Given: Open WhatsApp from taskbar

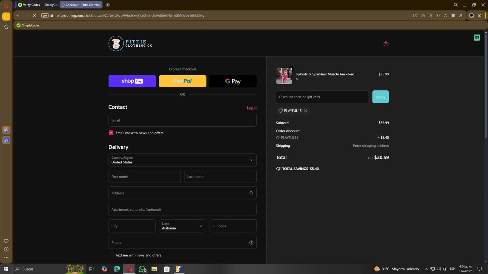Looking at the screenshot, I should pos(142,269).
